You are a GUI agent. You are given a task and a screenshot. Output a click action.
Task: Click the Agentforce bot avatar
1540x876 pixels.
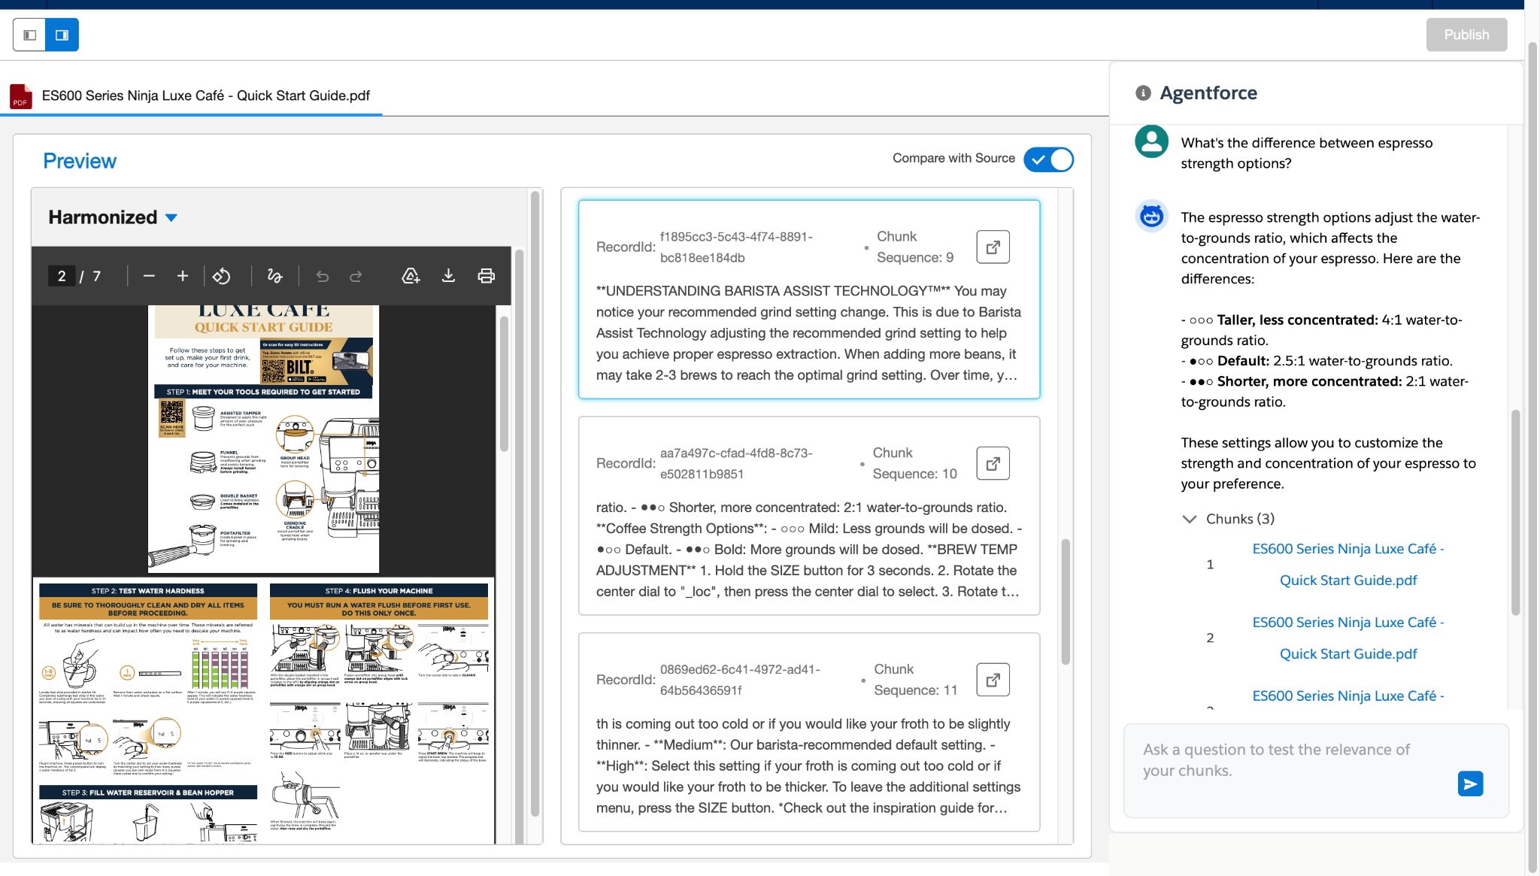click(1151, 217)
